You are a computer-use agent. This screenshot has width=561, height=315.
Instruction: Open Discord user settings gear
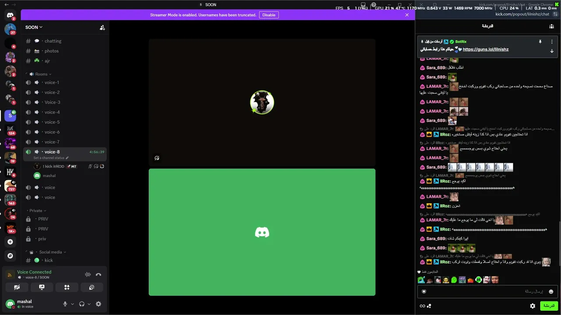point(98,304)
